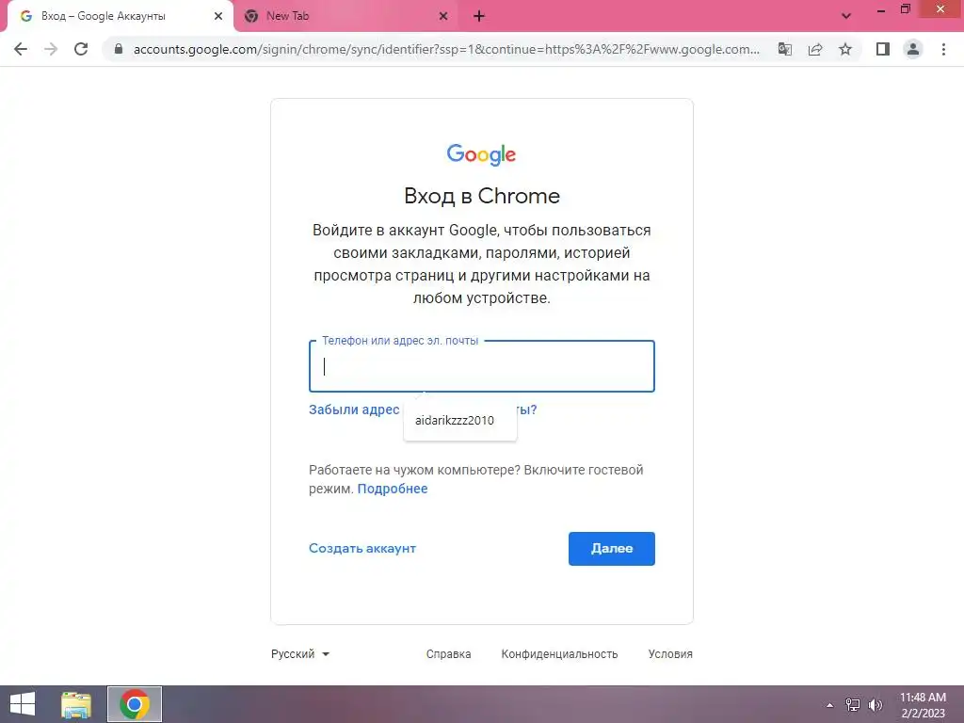Viewport: 964px width, 723px height.
Task: Open the Конфиденциальность link
Action: (559, 654)
